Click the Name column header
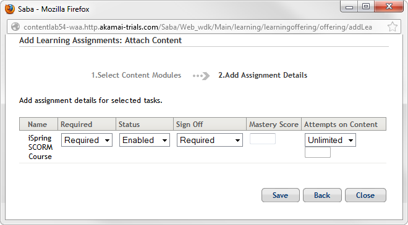This screenshot has height=225, width=408. [38, 125]
